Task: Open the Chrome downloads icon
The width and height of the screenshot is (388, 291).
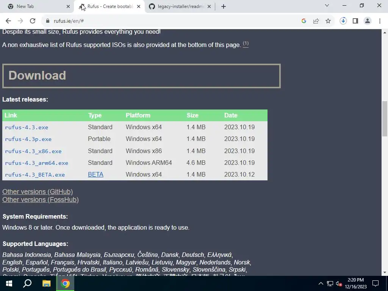Action: pyautogui.click(x=343, y=21)
